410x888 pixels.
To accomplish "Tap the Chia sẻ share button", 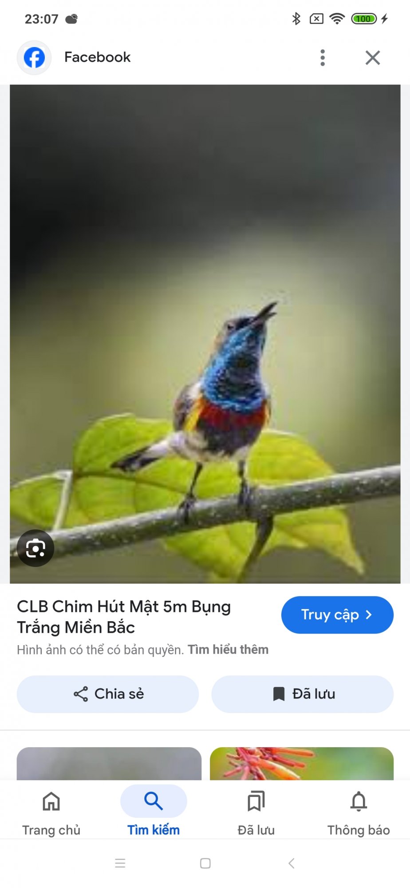I will [108, 694].
